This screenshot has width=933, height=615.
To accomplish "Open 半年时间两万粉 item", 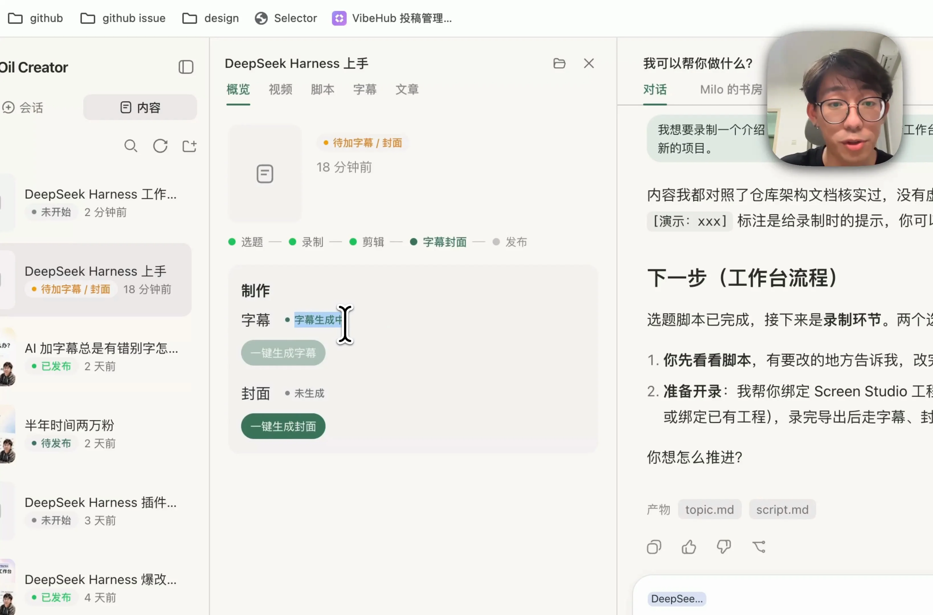I will 96,434.
